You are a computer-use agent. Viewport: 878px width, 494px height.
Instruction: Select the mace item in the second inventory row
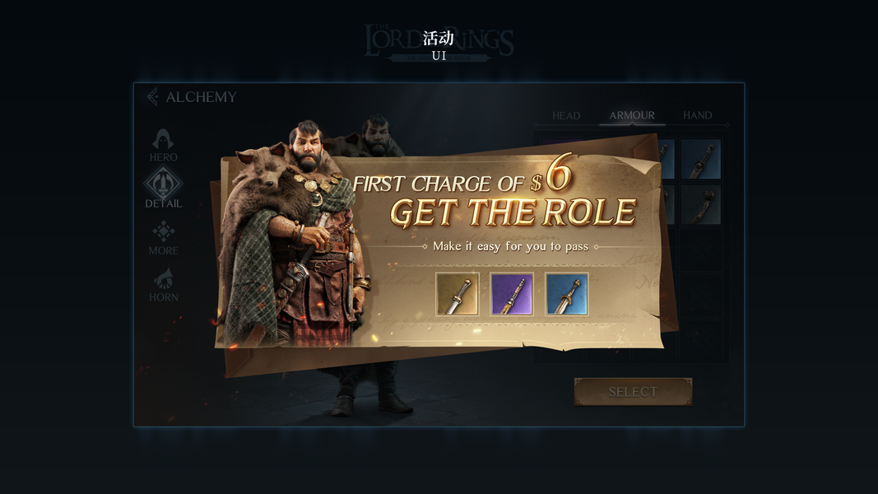[701, 205]
